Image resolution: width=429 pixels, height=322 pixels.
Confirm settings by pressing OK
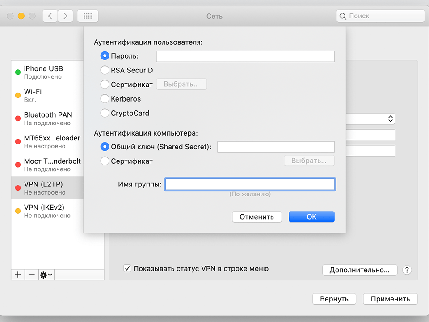(311, 216)
